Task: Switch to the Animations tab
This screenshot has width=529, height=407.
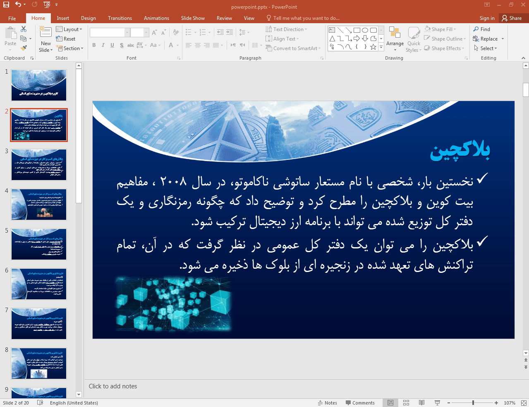Action: (x=156, y=18)
